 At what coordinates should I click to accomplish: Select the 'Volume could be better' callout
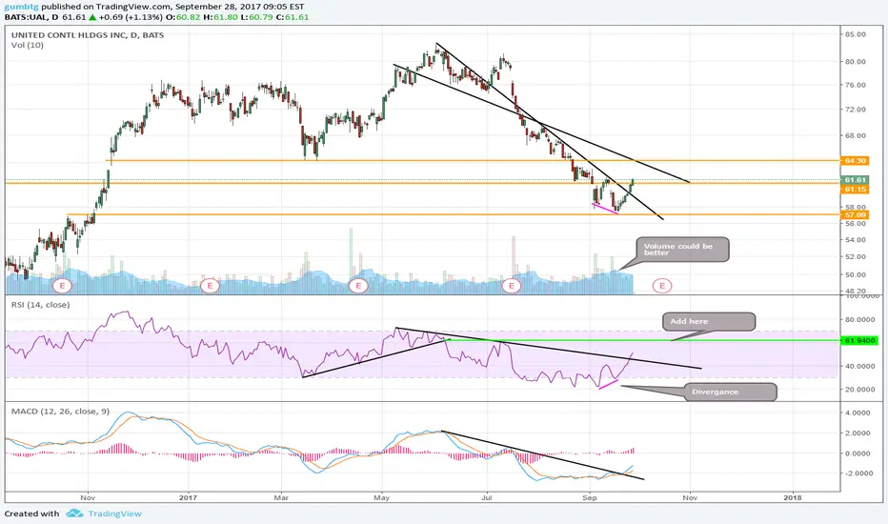(682, 250)
